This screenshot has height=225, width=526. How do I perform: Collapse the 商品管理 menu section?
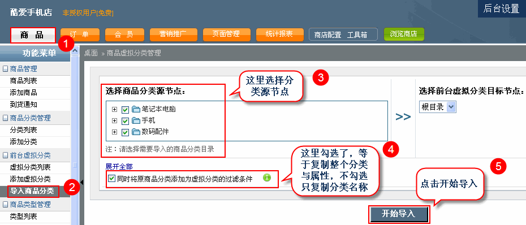5,69
